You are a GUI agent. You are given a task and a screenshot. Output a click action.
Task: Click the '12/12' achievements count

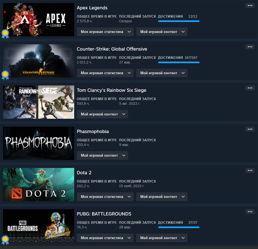193,16
